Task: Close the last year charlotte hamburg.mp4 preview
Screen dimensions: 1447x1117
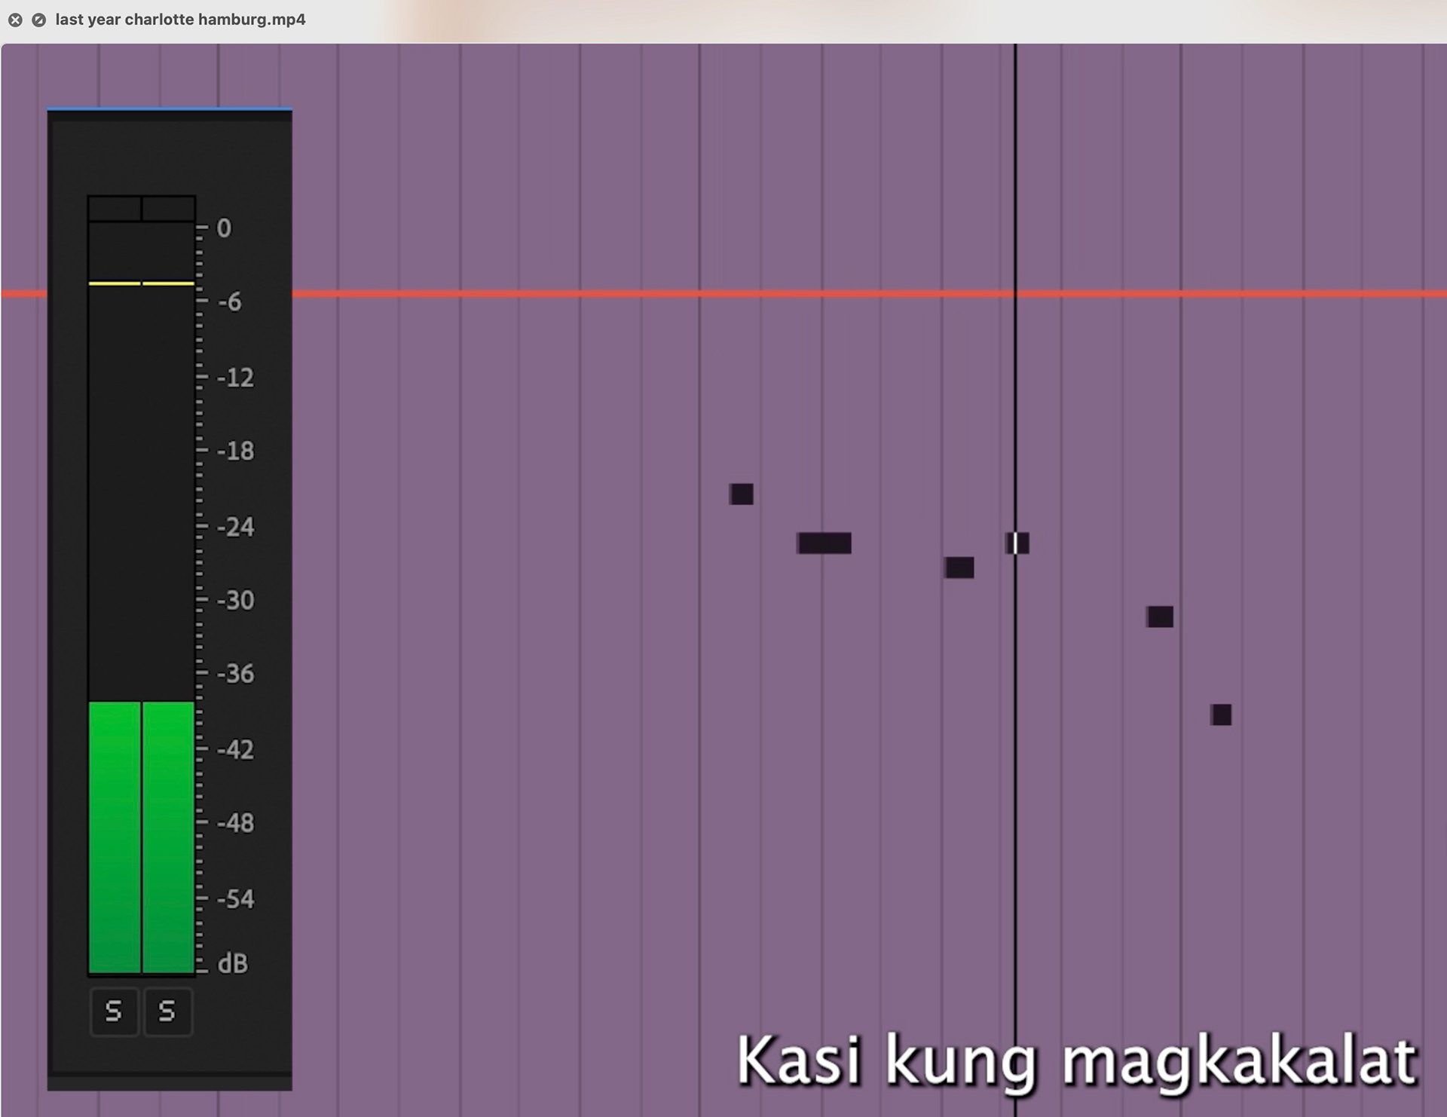Action: 15,20
